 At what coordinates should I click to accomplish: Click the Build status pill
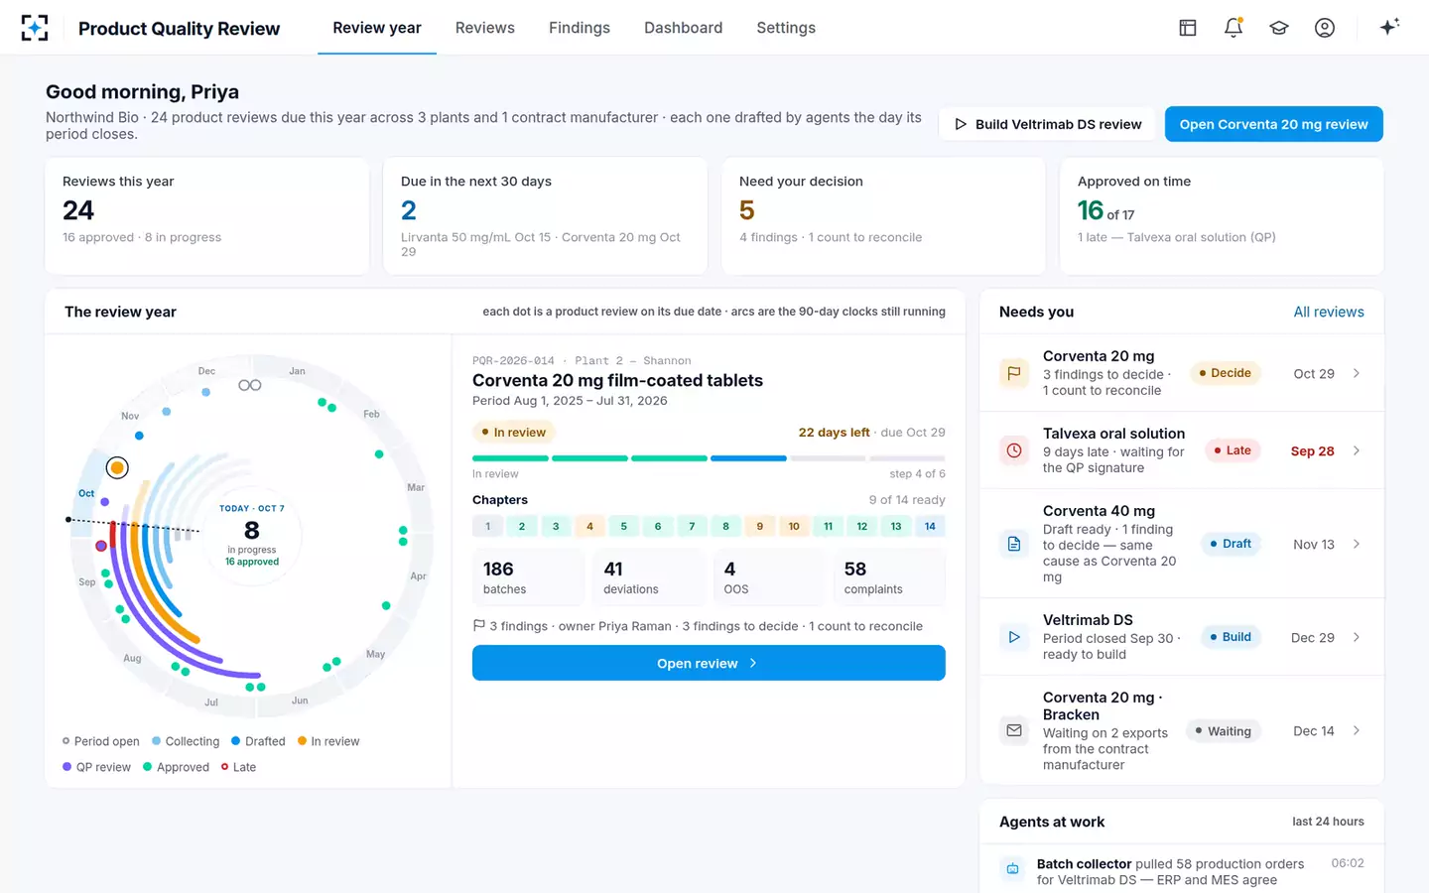coord(1231,637)
